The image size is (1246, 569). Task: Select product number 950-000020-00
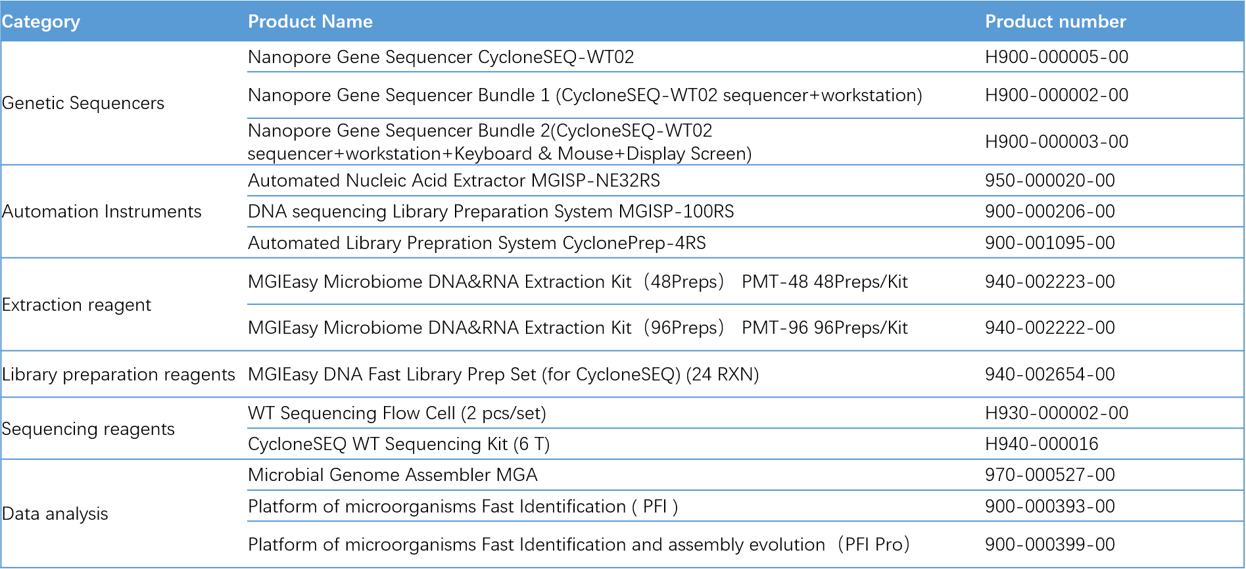pos(1050,181)
